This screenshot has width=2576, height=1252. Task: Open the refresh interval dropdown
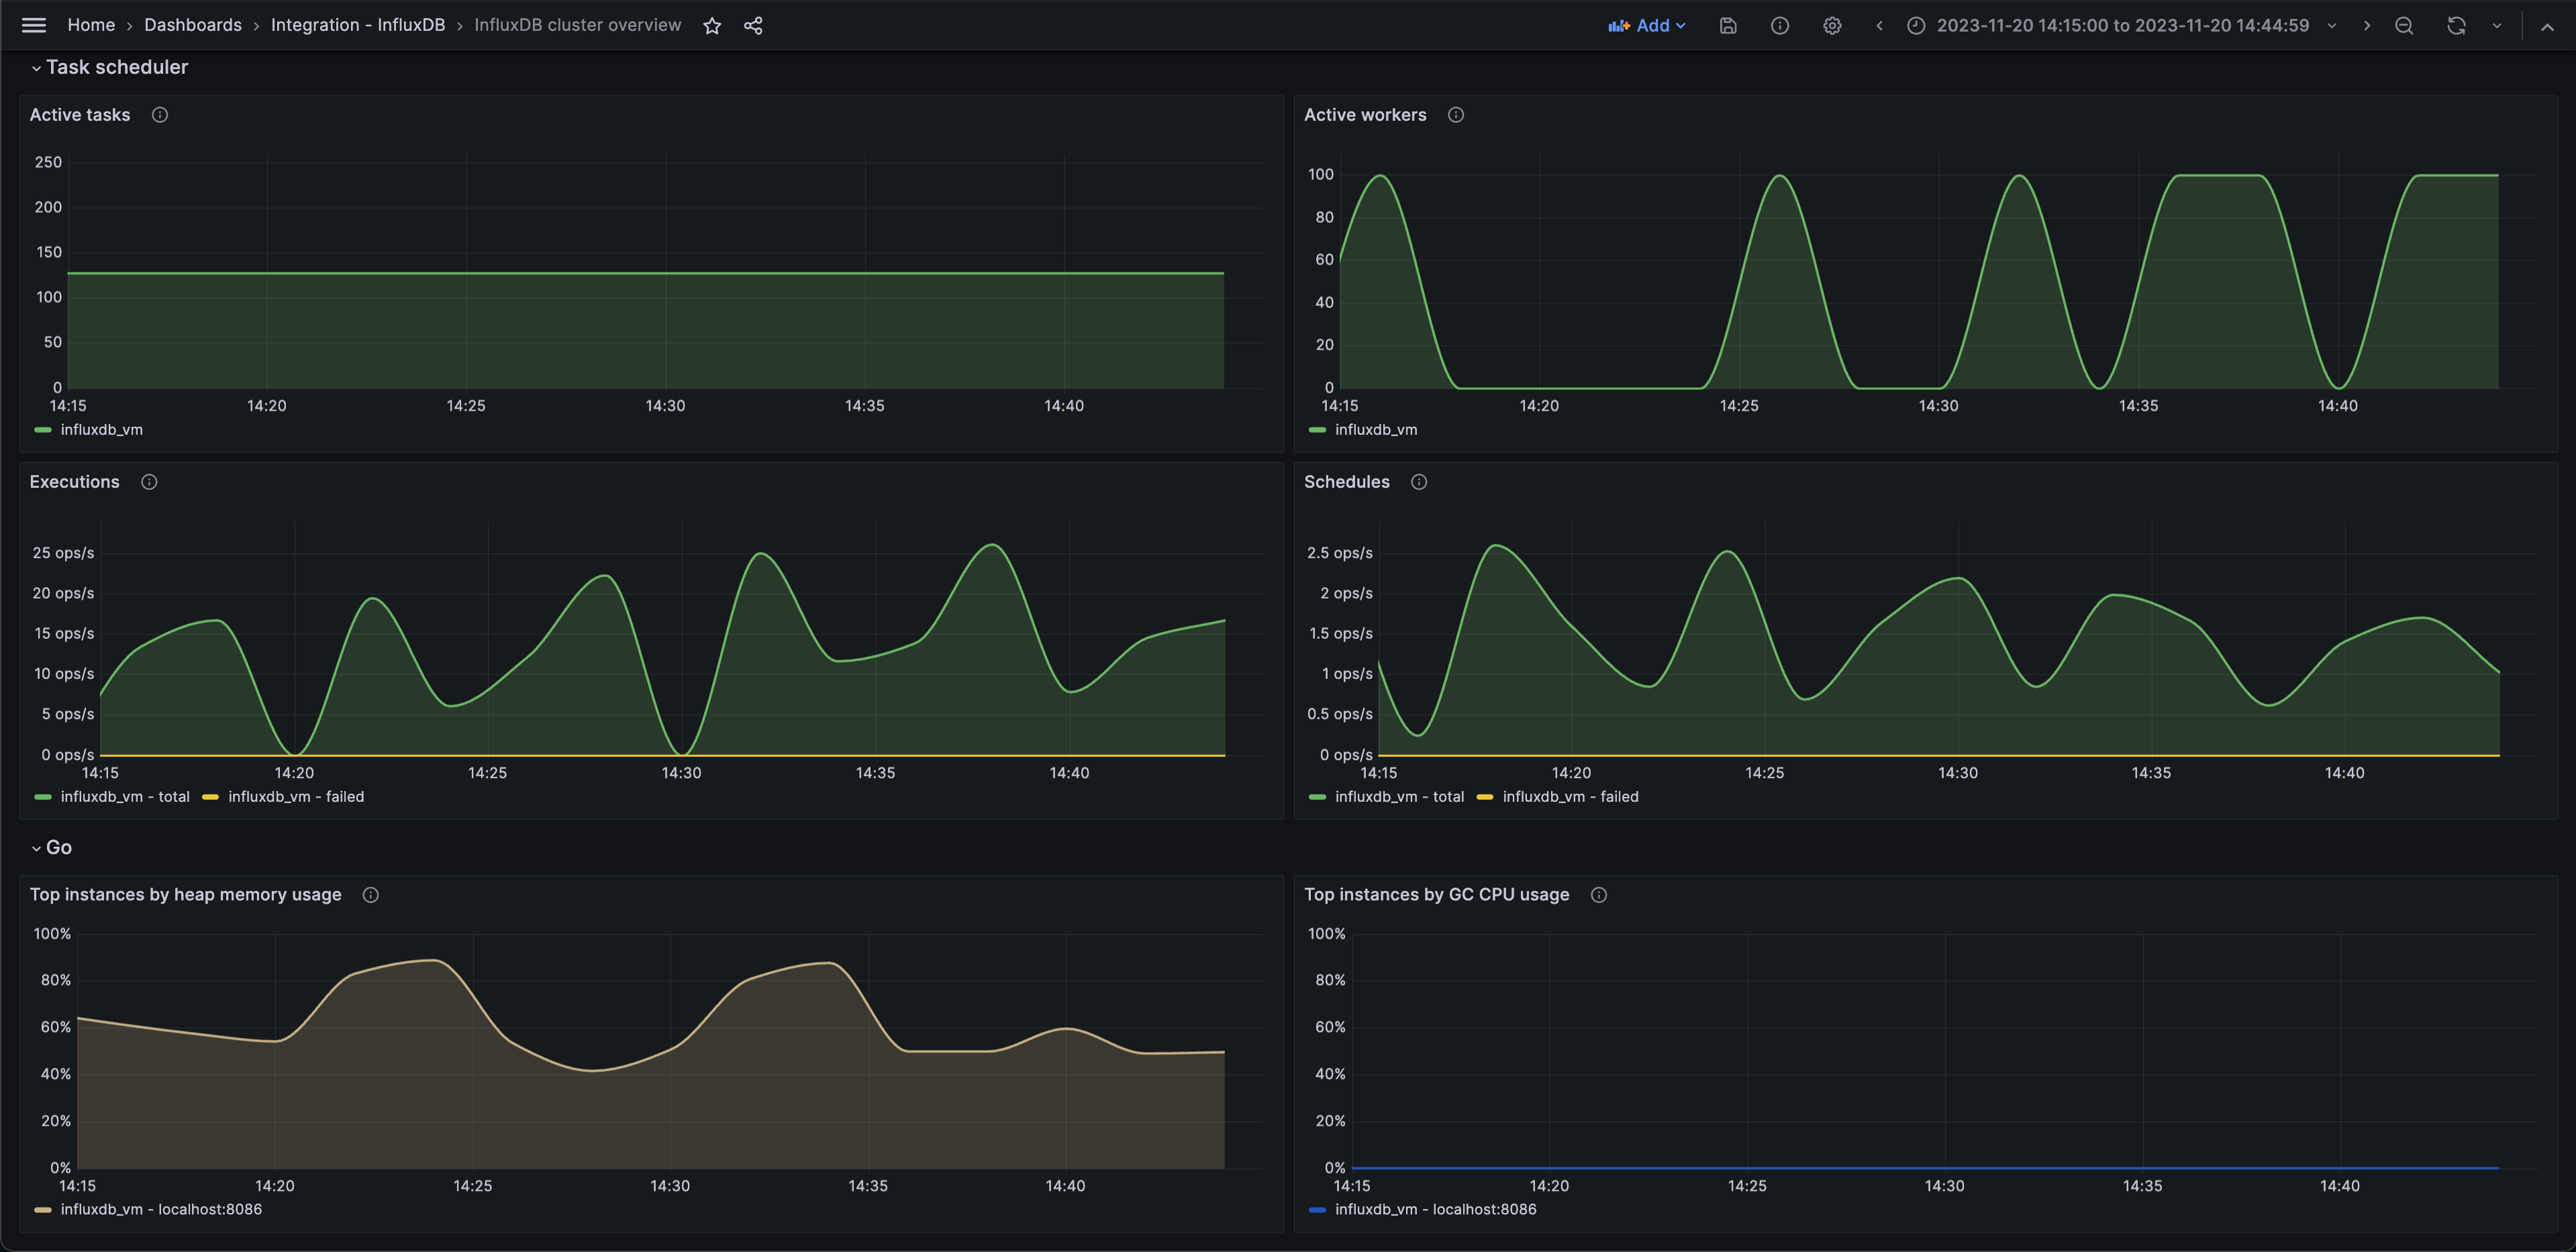click(2496, 25)
